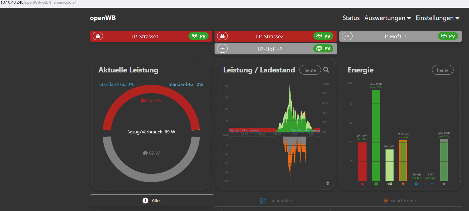Switch to the Alles tab
This screenshot has height=211, width=469.
point(152,200)
